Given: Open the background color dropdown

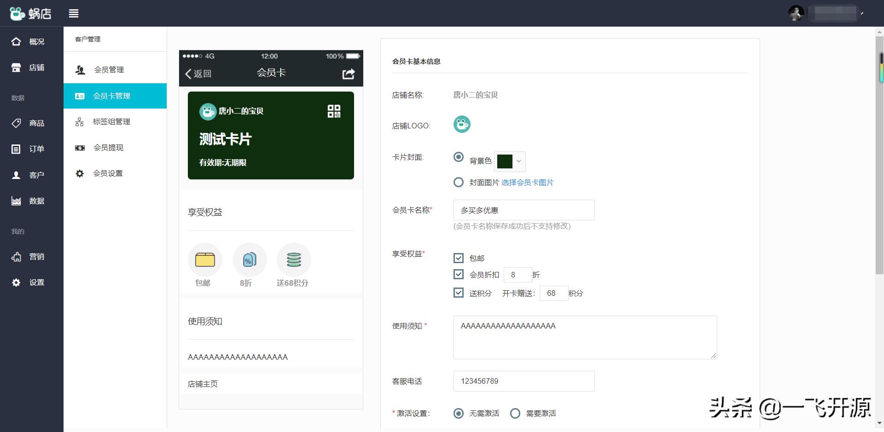Looking at the screenshot, I should (x=518, y=161).
